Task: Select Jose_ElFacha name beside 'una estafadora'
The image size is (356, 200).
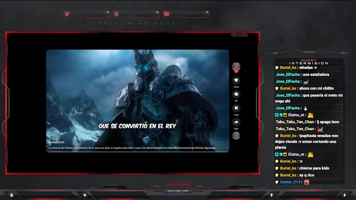Action: (x=288, y=74)
